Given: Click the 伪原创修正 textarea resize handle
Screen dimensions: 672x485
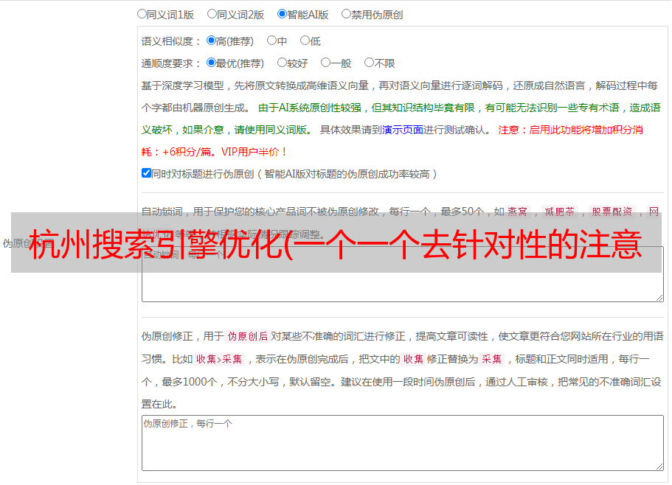Looking at the screenshot, I should pos(659,467).
